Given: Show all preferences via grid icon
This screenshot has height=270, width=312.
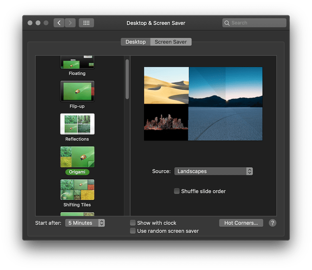Looking at the screenshot, I should [86, 23].
